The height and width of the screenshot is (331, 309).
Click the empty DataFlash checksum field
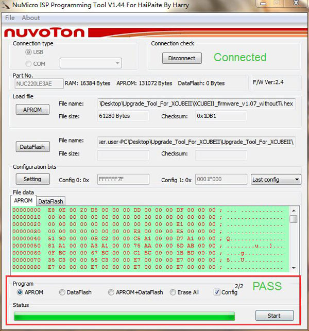tap(221, 155)
